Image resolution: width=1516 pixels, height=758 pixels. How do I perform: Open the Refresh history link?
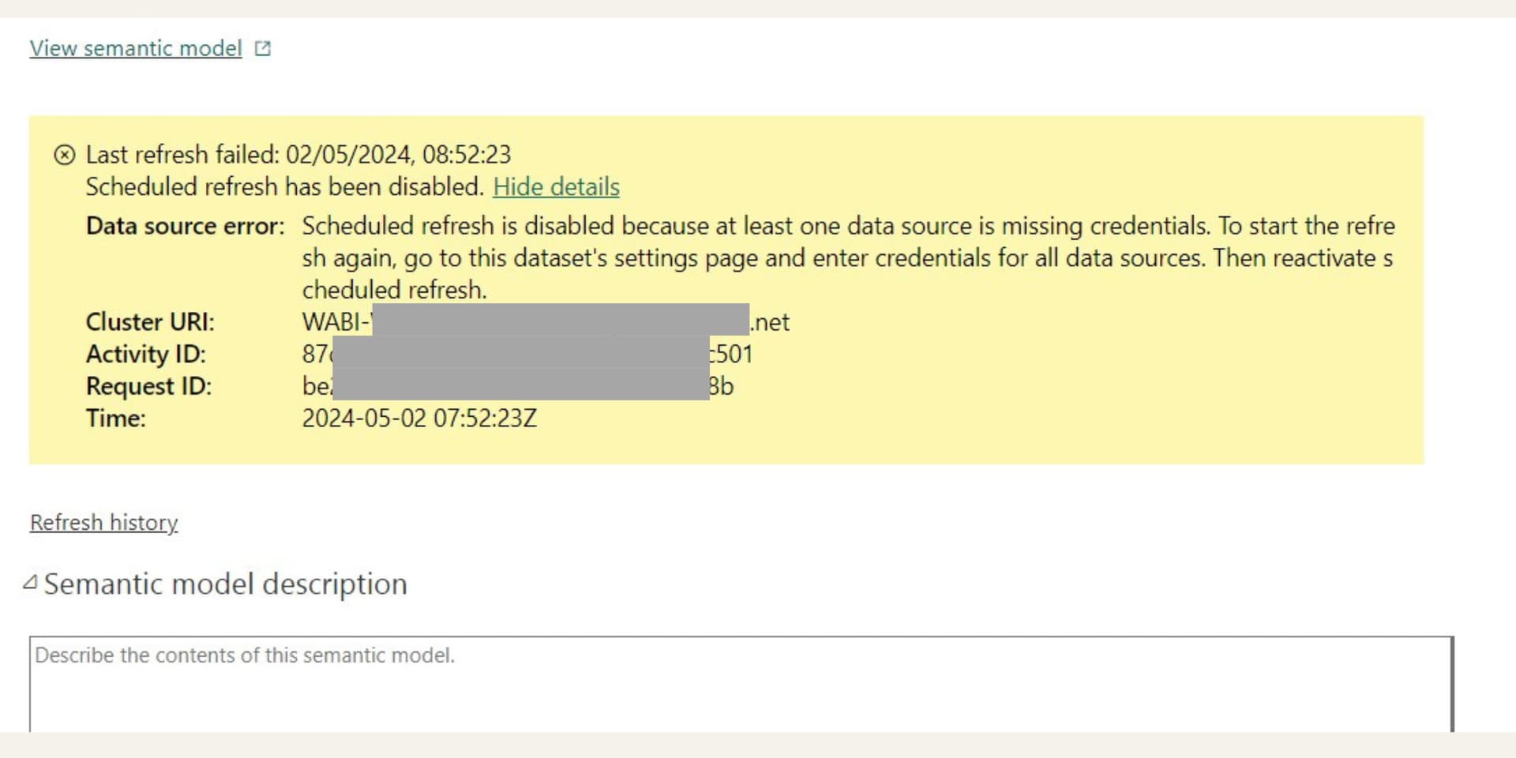click(103, 523)
